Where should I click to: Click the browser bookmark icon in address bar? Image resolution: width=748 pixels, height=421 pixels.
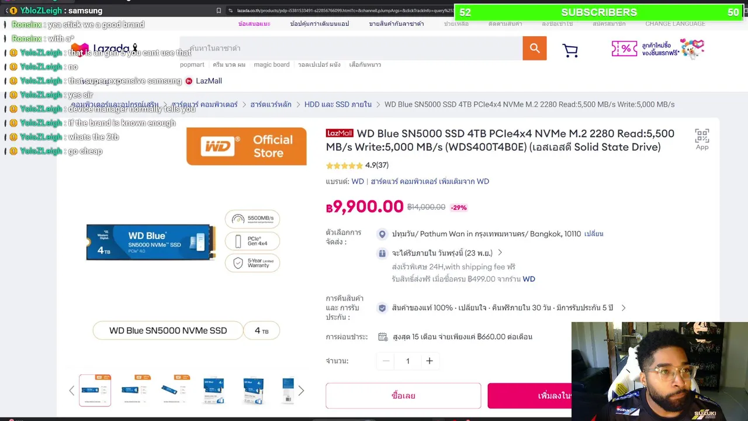point(219,11)
